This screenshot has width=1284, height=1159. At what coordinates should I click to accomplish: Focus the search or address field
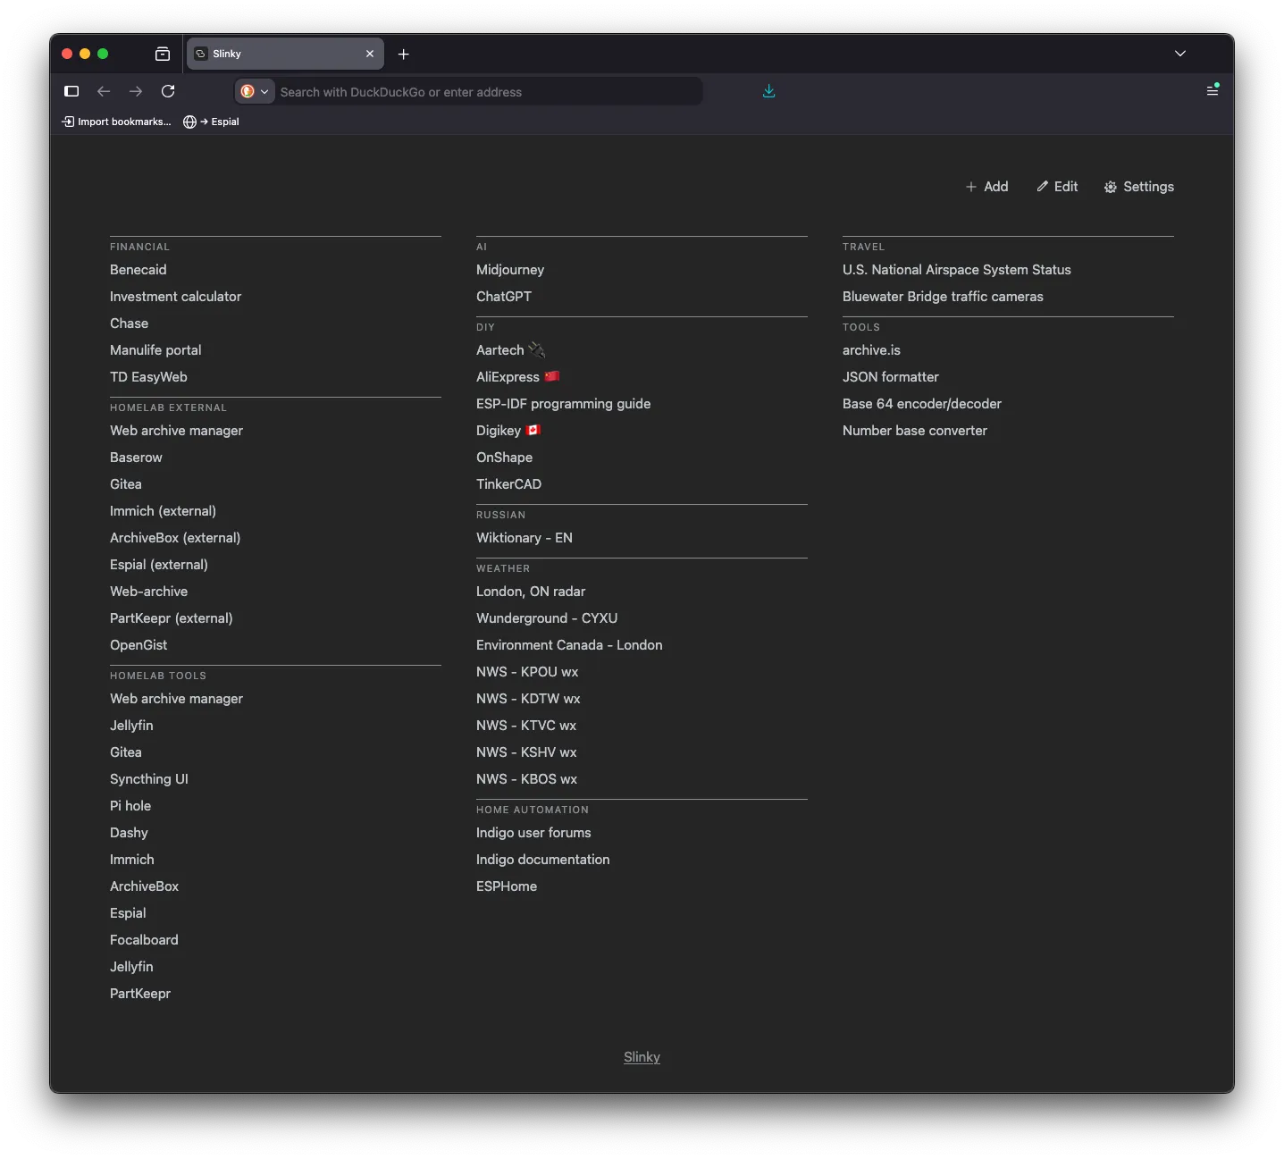pyautogui.click(x=487, y=92)
